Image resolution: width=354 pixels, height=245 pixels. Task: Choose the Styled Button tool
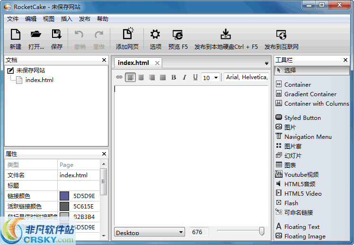(298, 118)
